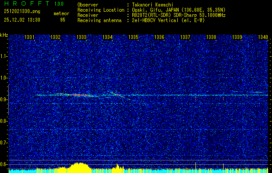This screenshot has width=272, height=173.
Task: Click time marker 1333
Action: 82,37
